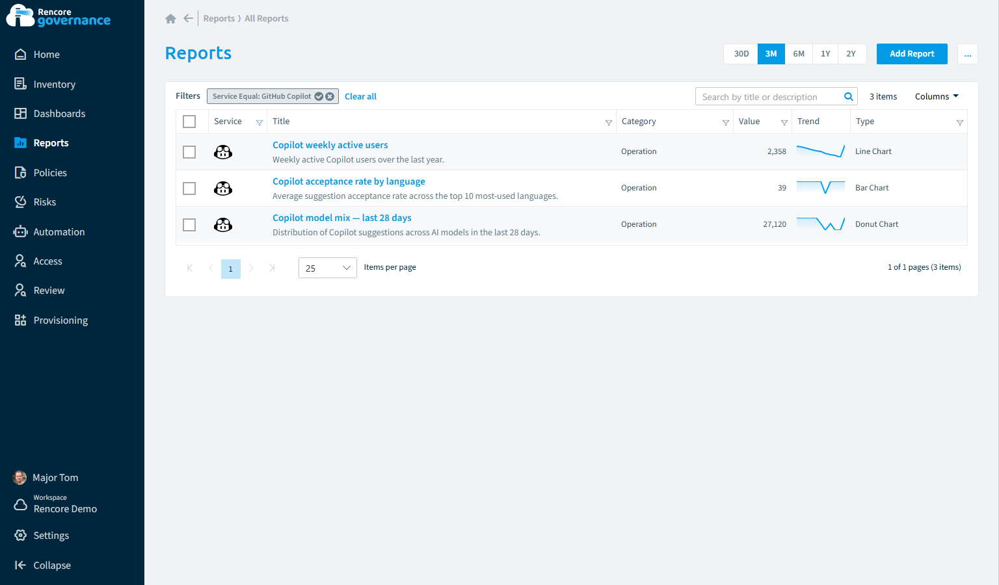This screenshot has height=585, width=999.
Task: Open Provisioning in the sidebar
Action: (x=60, y=320)
